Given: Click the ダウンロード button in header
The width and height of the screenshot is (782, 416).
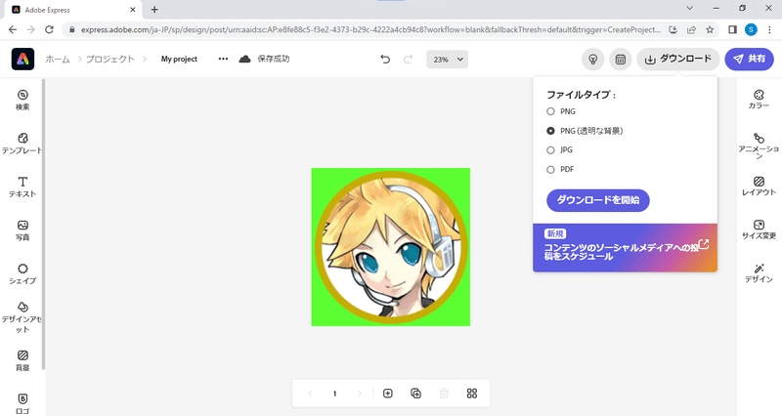Looking at the screenshot, I should coord(677,60).
